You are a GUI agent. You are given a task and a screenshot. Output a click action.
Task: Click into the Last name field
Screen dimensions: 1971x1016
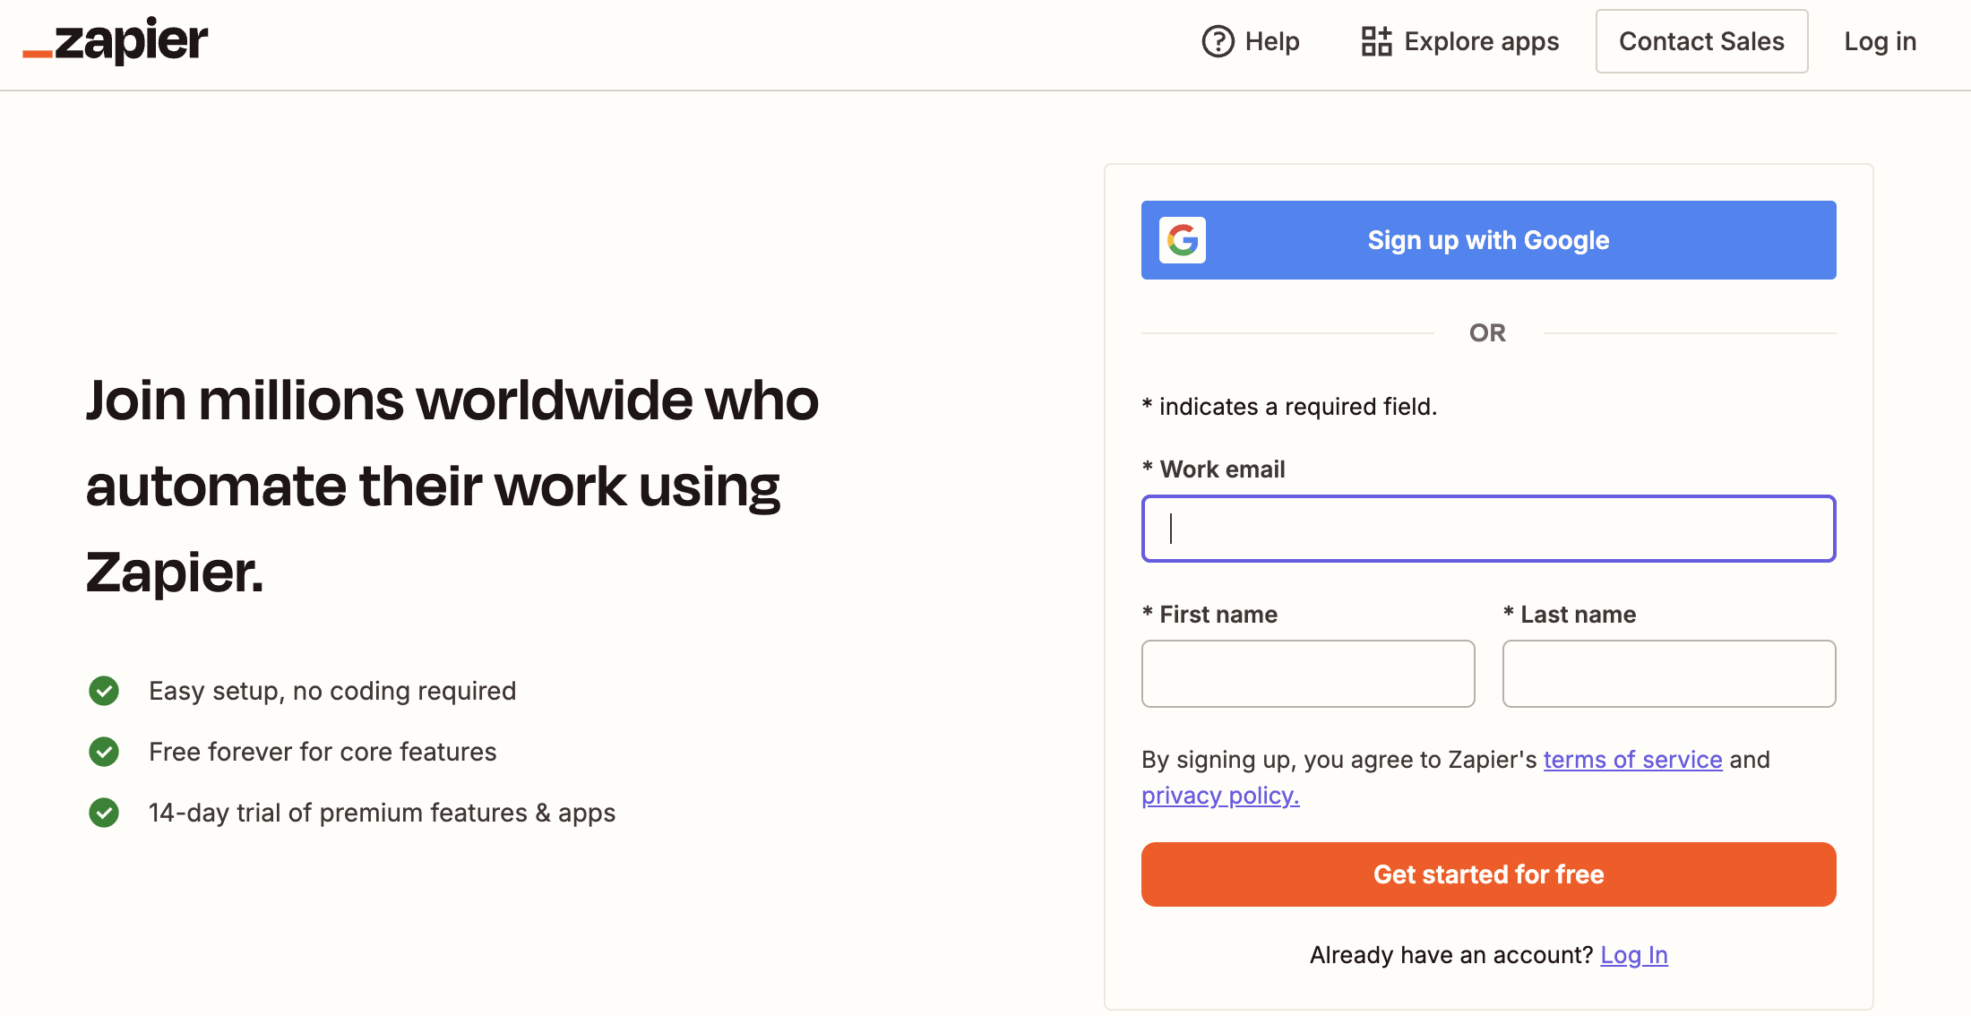pos(1668,674)
